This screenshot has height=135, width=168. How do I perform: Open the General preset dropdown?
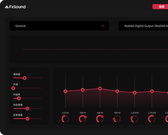(x=59, y=26)
